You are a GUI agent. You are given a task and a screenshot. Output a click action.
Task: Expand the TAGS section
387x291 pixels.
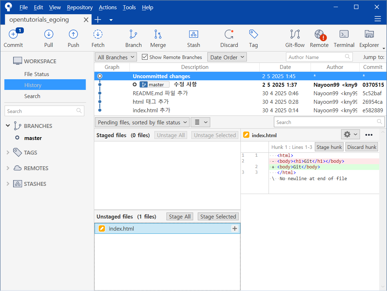pyautogui.click(x=8, y=152)
